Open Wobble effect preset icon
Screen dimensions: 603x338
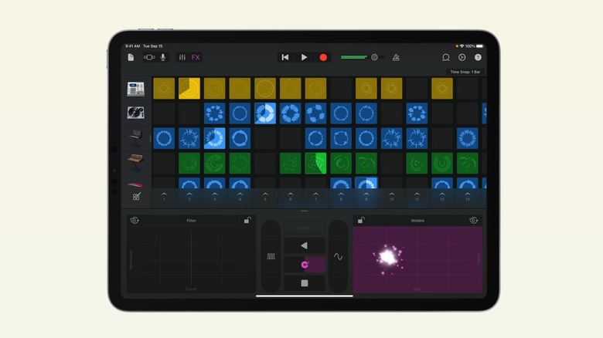click(474, 220)
